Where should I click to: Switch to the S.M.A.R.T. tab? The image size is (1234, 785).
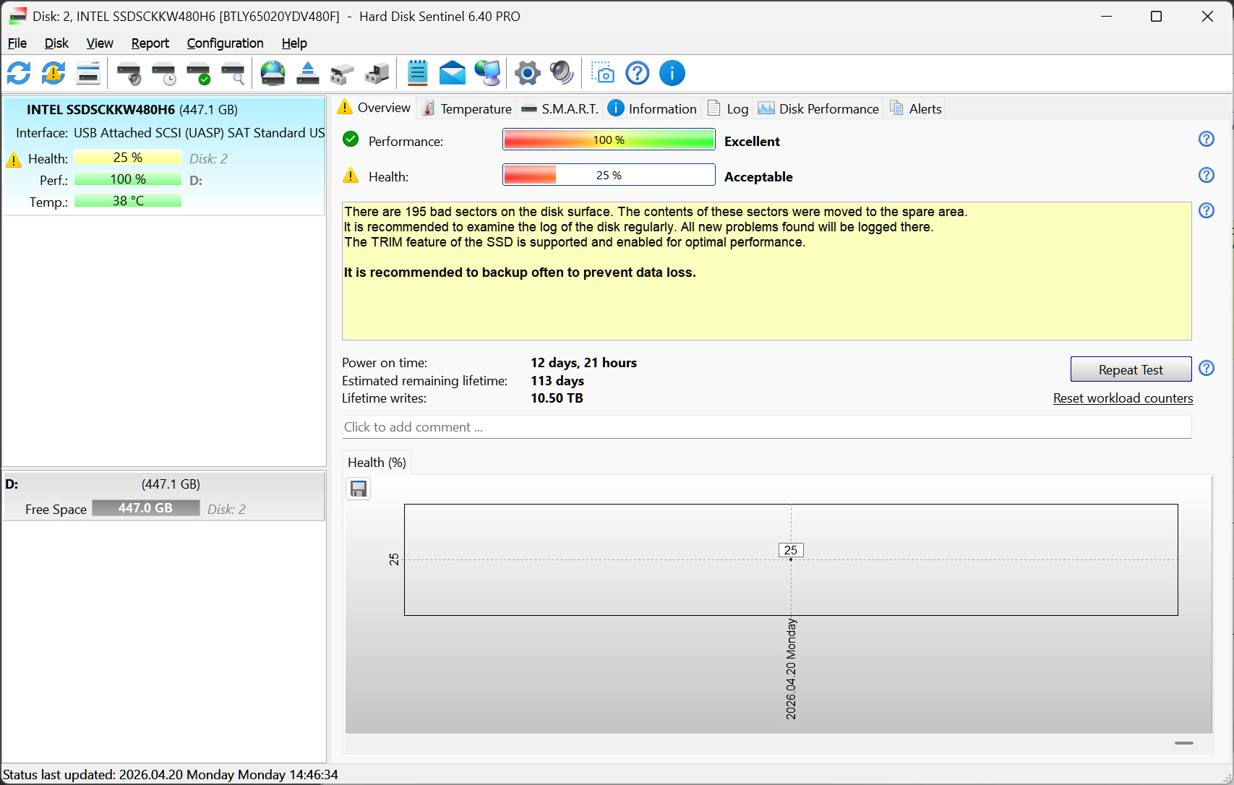(x=560, y=108)
